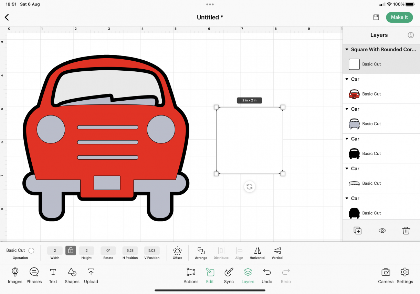Select the white square layer thumbnail
This screenshot has height=294, width=420.
tap(354, 64)
